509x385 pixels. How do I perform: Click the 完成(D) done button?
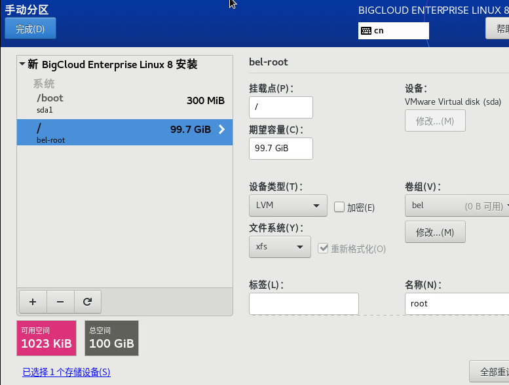point(30,29)
